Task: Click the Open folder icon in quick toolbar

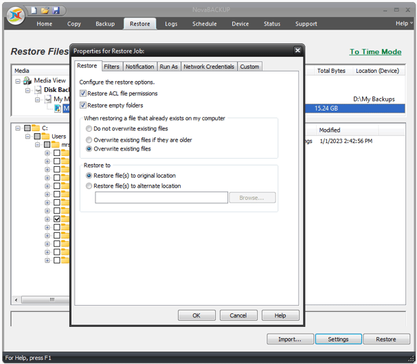Action: [x=45, y=10]
